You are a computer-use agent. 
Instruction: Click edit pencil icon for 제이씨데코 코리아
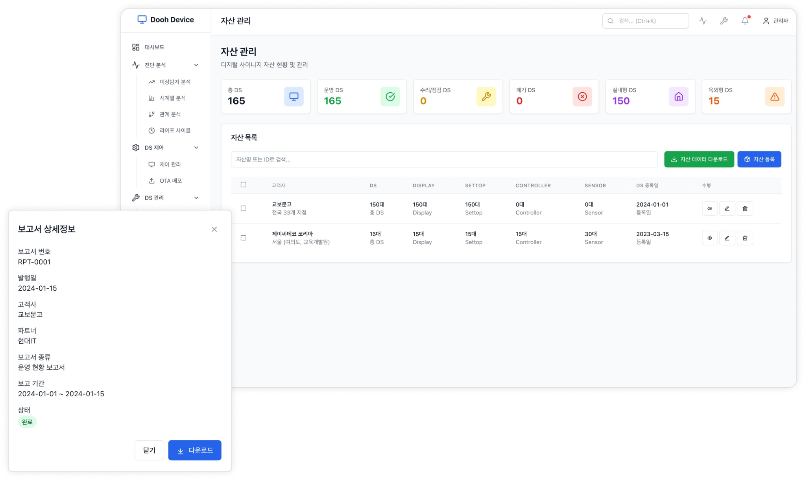727,238
